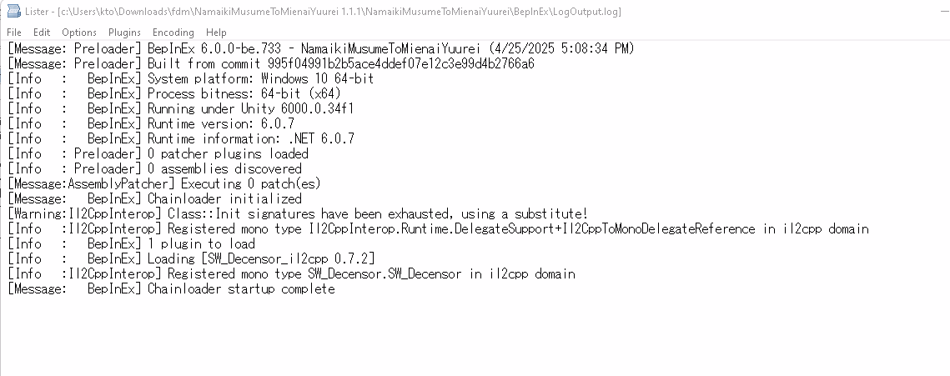Click the 'Running under Unity 6000.0.34f1' line
Viewport: 950px width, 376px height.
(180, 108)
